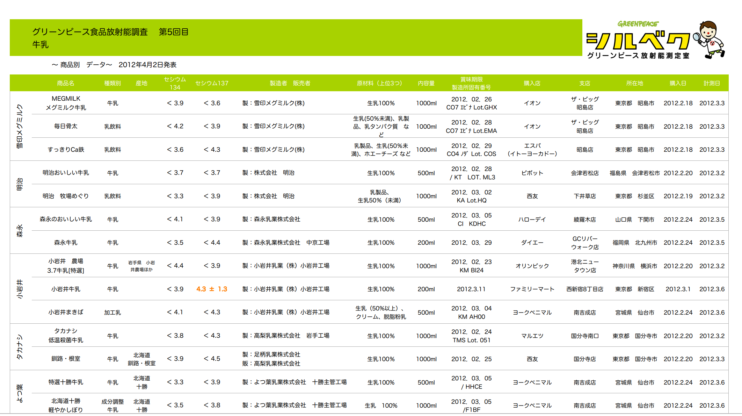
Task: Click origin 岩手県 小岩井農場ほか
Action: point(141,266)
